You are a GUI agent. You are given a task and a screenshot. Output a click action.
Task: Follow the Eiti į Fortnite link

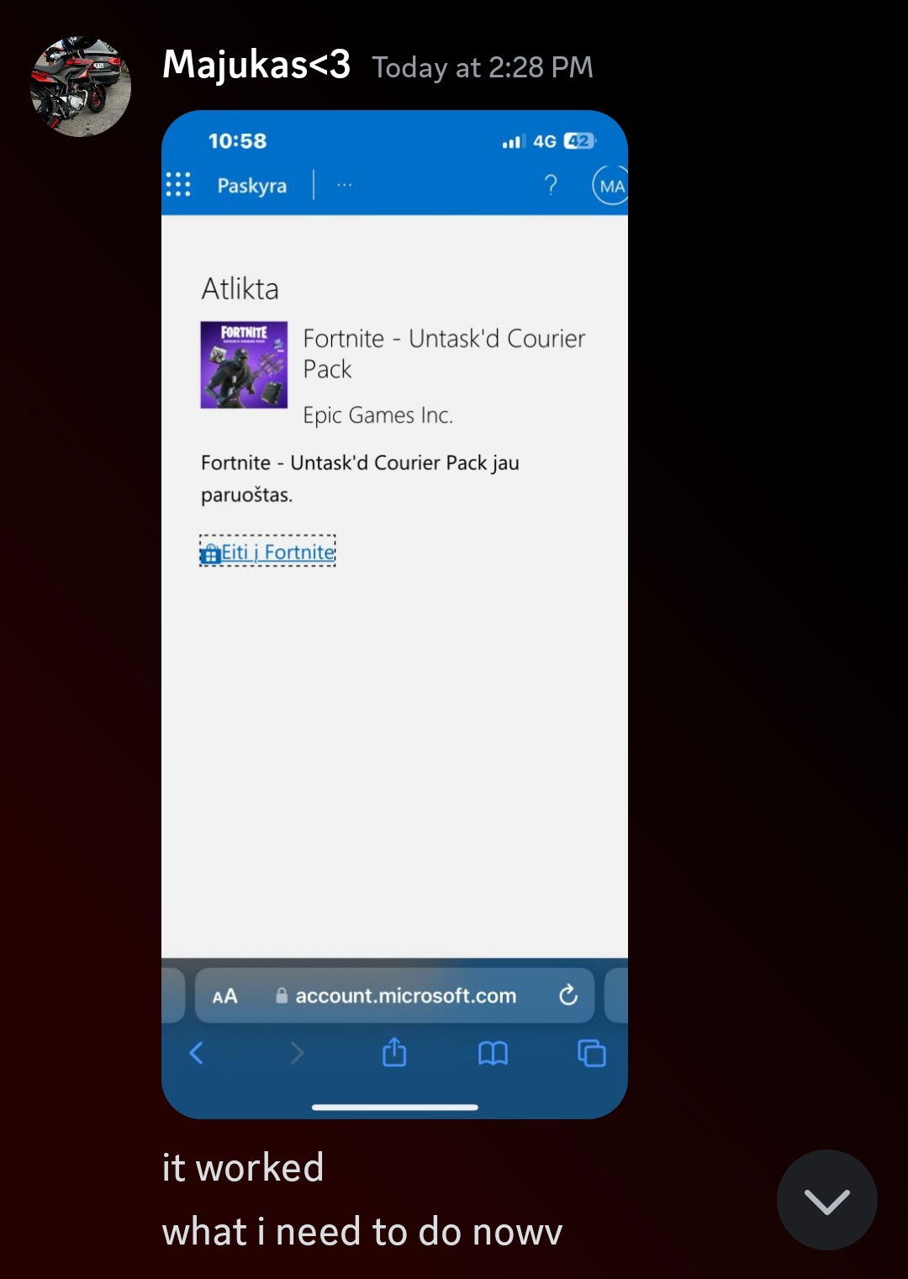tap(267, 552)
